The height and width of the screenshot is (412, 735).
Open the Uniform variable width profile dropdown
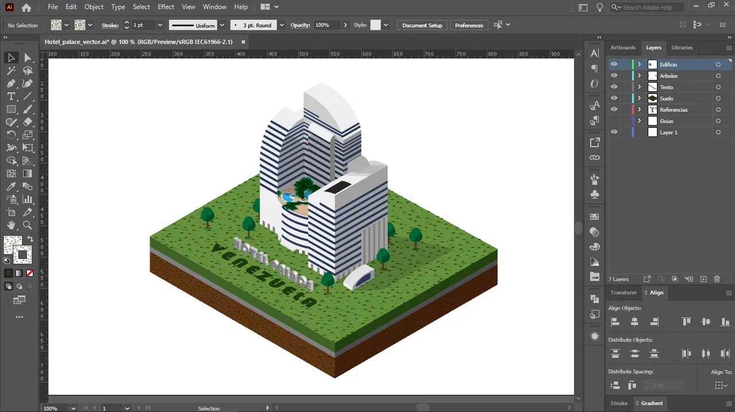click(x=222, y=25)
